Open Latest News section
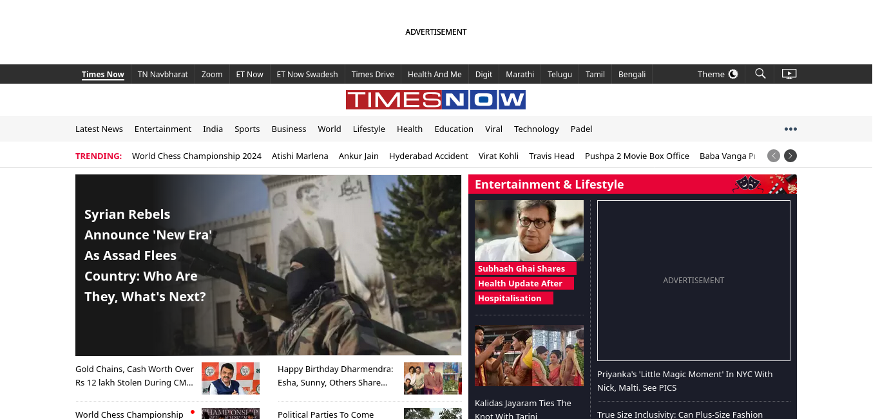The width and height of the screenshot is (880, 419). coord(99,129)
